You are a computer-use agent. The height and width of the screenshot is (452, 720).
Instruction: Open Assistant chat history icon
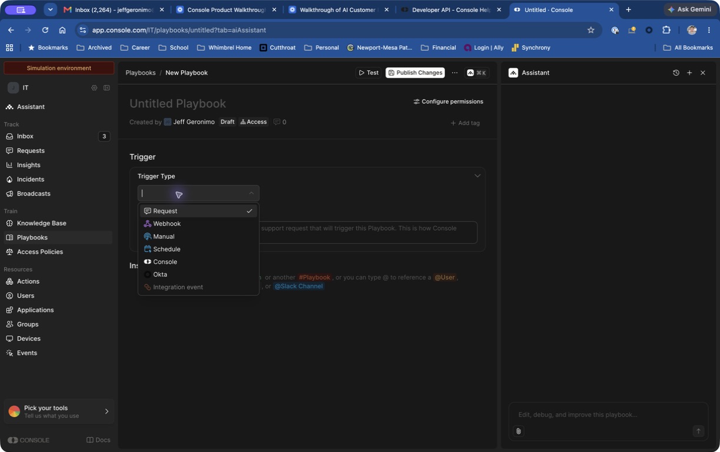pyautogui.click(x=676, y=73)
